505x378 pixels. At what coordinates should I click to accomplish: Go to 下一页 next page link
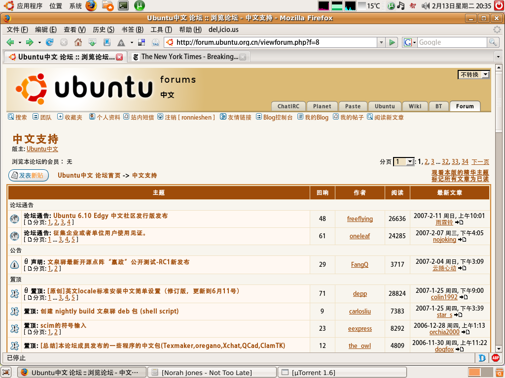click(480, 162)
